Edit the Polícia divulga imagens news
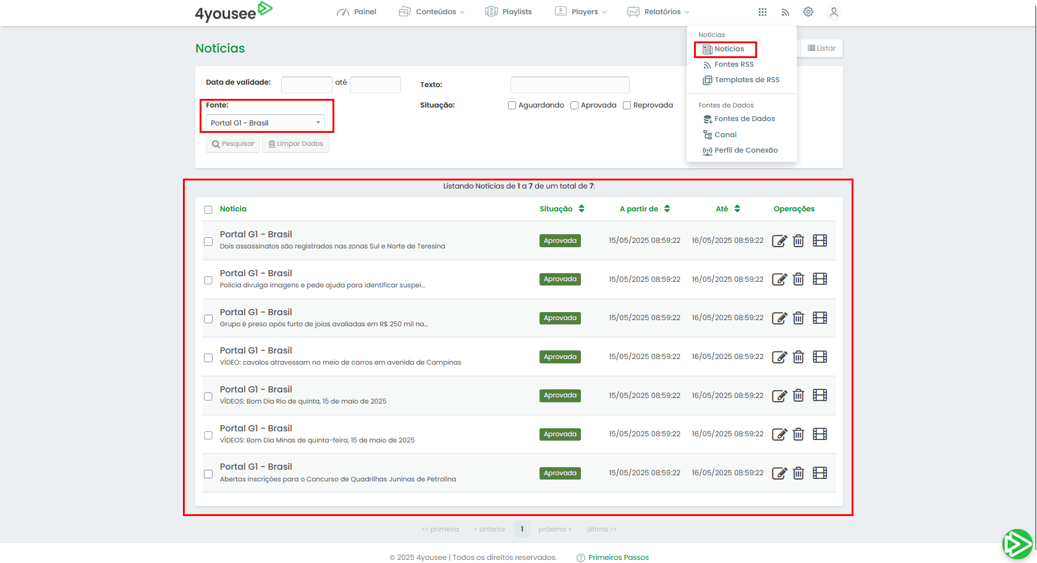The height and width of the screenshot is (563, 1037). click(779, 279)
